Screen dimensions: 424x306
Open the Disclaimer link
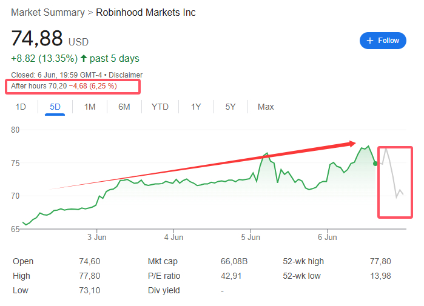tap(125, 75)
